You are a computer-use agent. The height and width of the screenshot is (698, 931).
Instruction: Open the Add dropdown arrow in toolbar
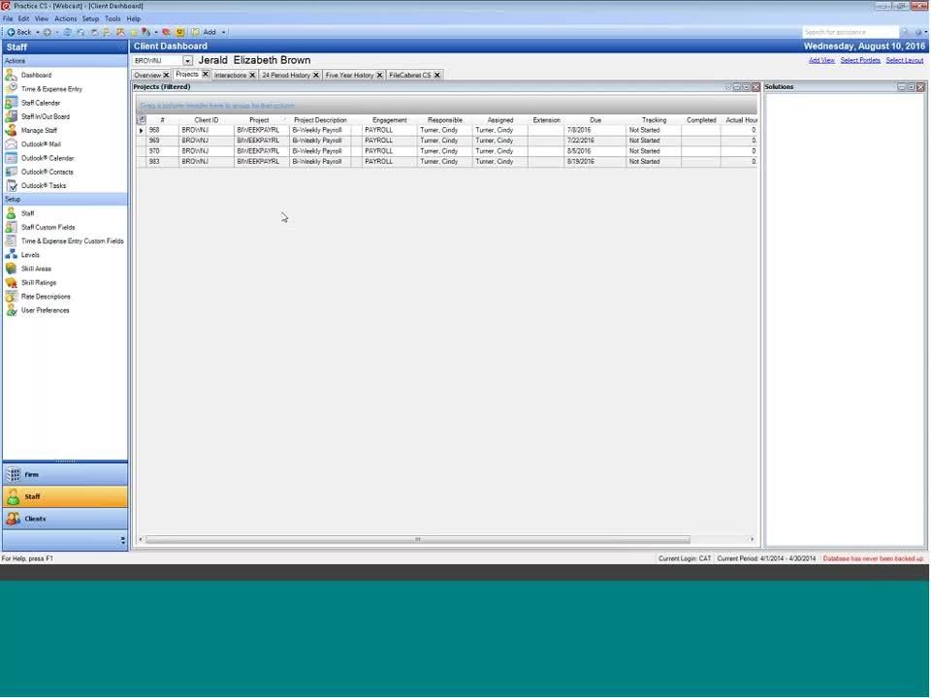point(224,32)
